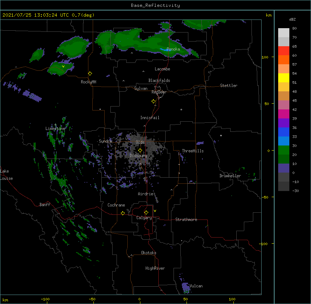Click the km unit label at top right
The width and height of the screenshot is (311, 304).
[269, 15]
